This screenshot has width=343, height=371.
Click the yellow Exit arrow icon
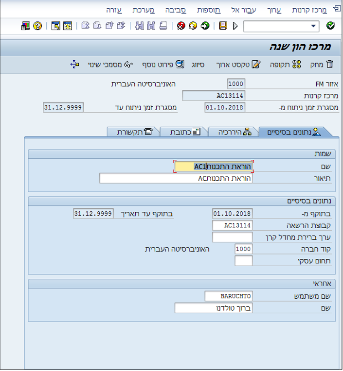[x=193, y=26]
